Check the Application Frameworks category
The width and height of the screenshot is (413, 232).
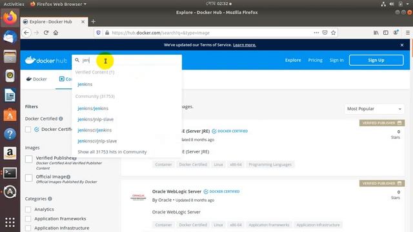point(28,219)
